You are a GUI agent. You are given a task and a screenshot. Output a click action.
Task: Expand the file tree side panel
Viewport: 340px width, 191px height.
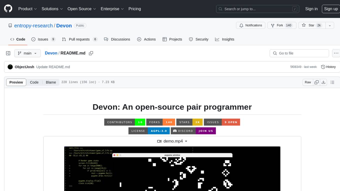click(x=8, y=53)
